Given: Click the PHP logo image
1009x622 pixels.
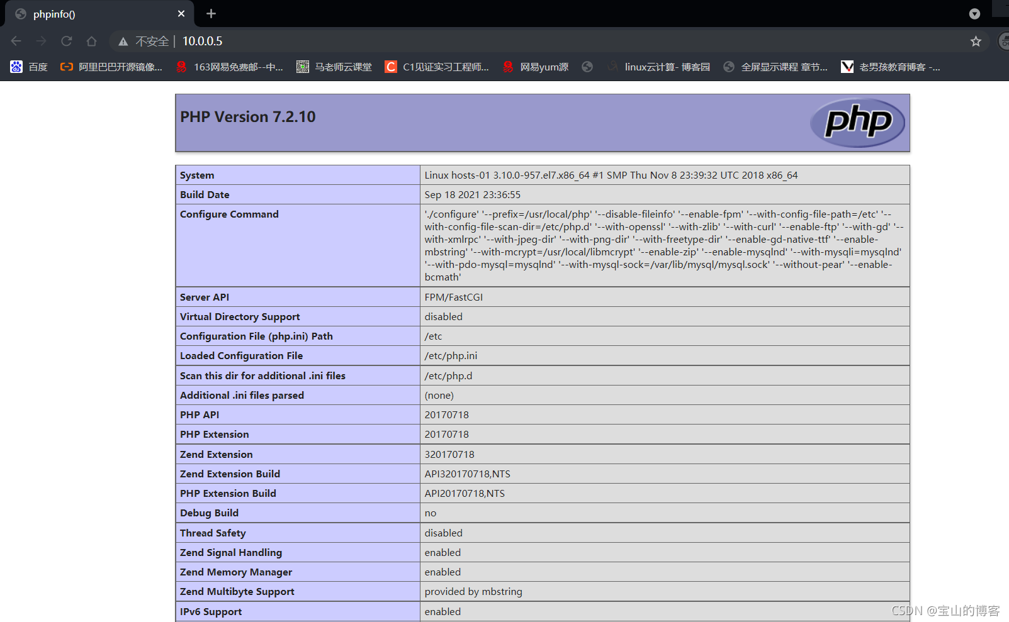Looking at the screenshot, I should coord(857,123).
